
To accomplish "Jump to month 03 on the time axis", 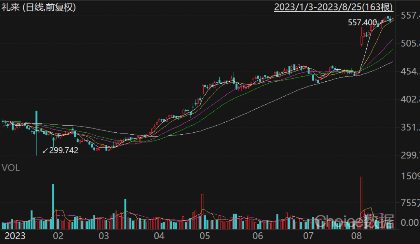I will coord(103,236).
